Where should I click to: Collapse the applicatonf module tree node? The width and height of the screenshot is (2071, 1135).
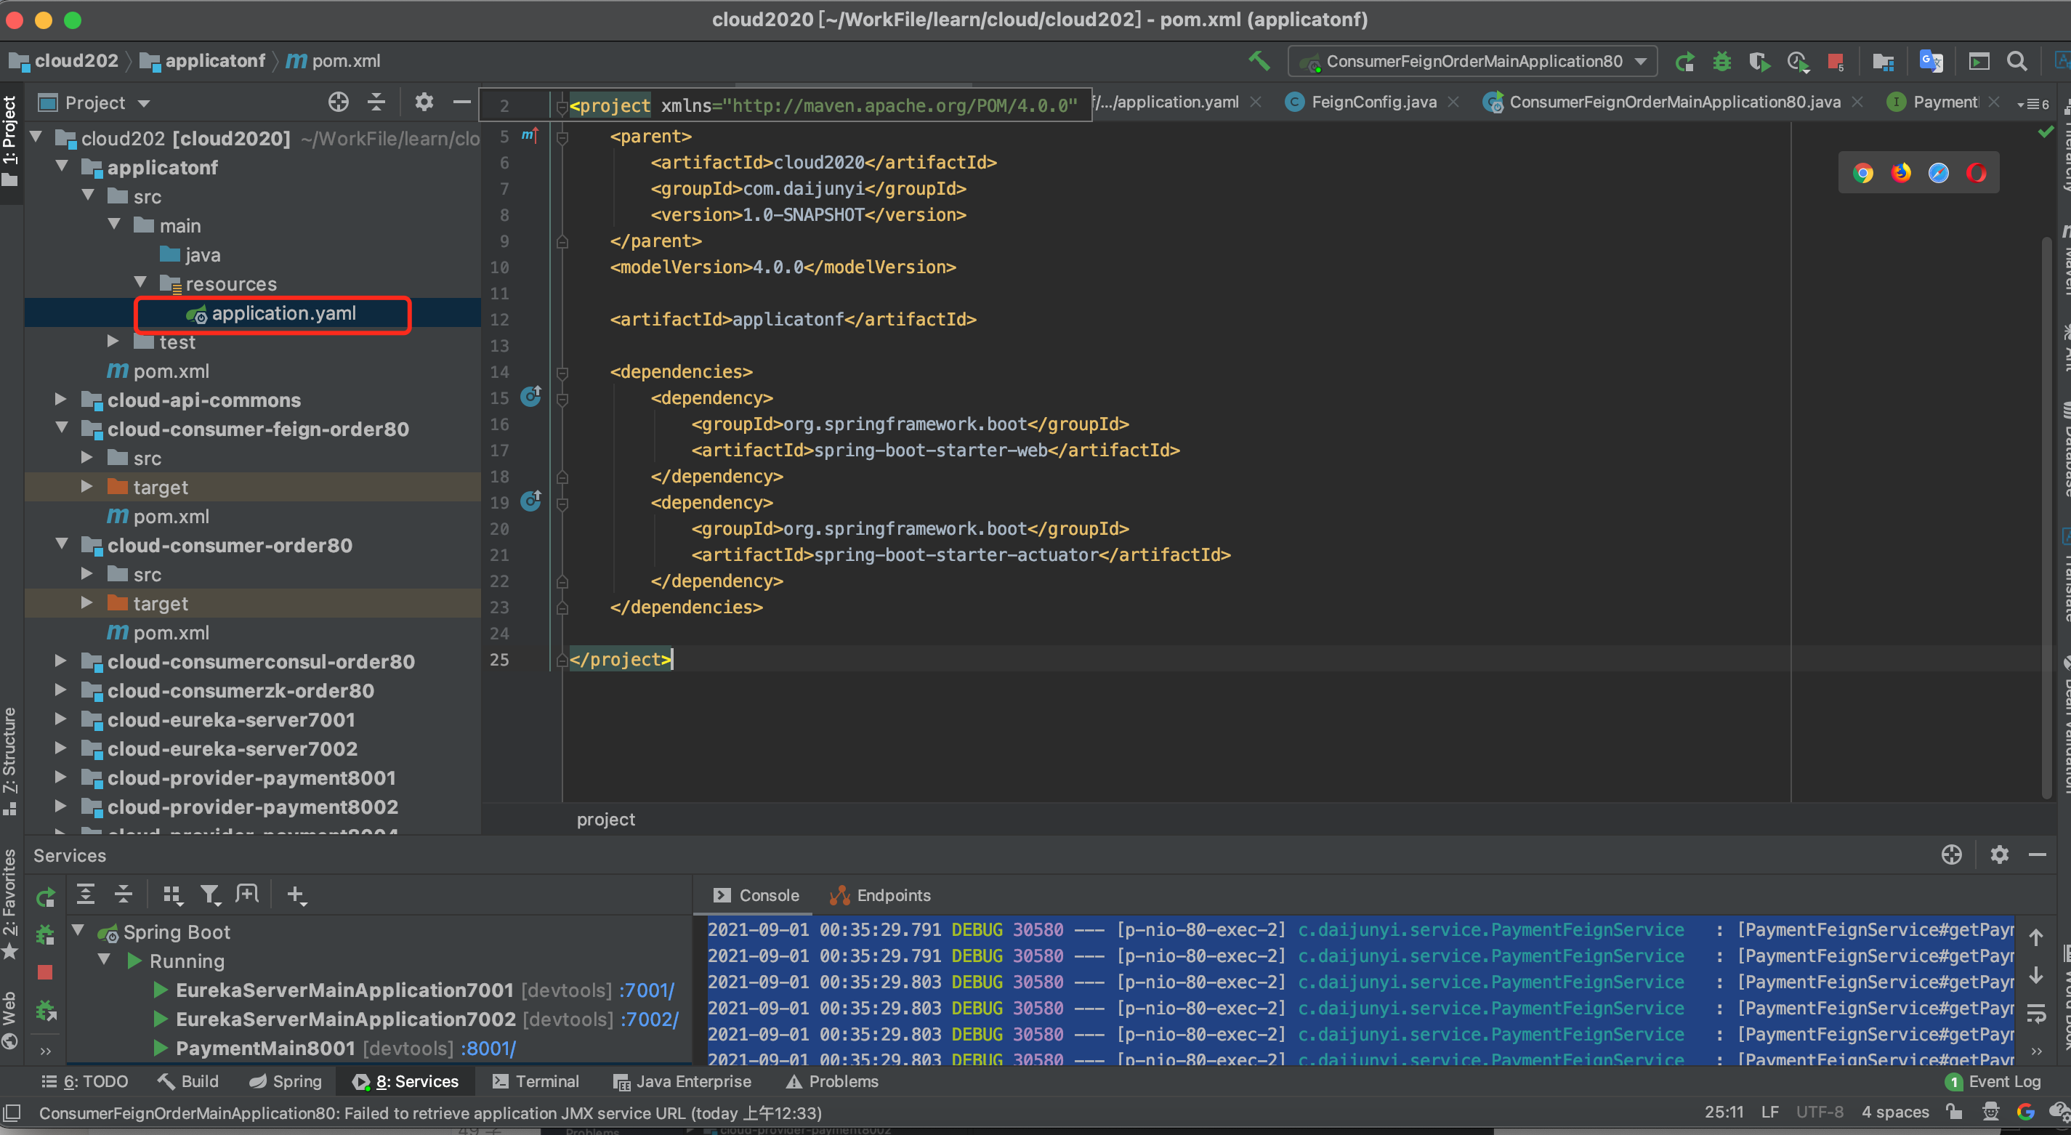62,166
